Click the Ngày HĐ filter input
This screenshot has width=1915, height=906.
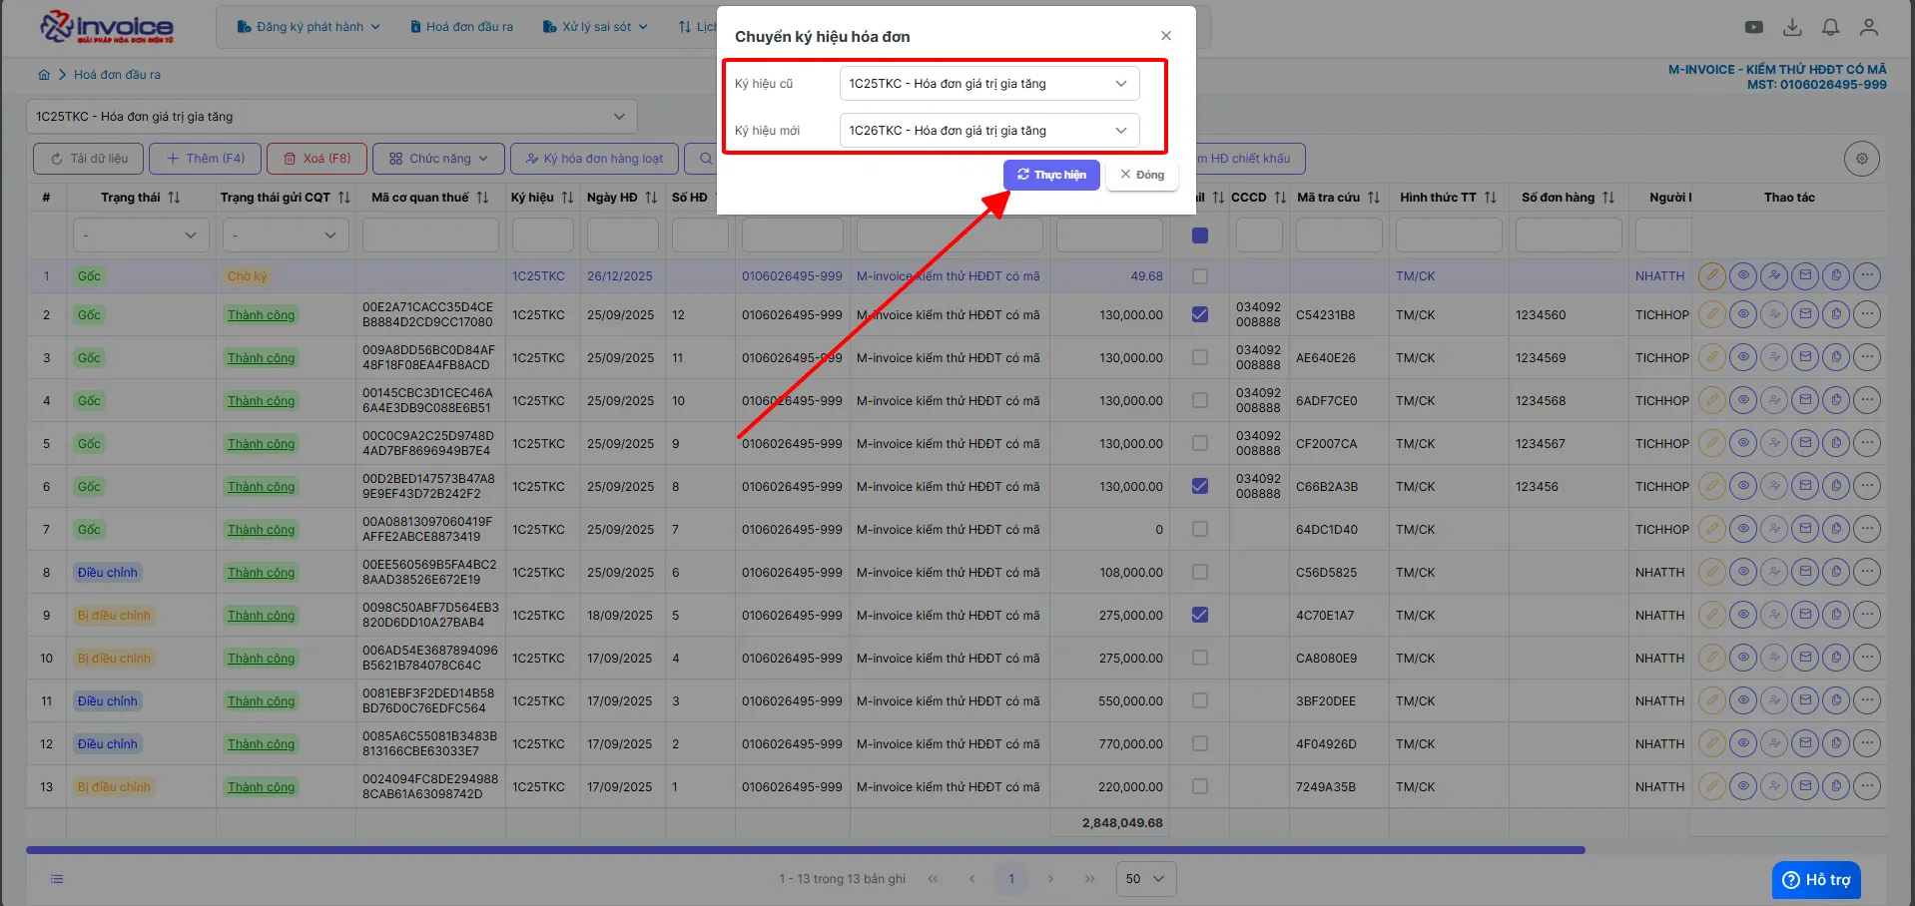tap(622, 235)
